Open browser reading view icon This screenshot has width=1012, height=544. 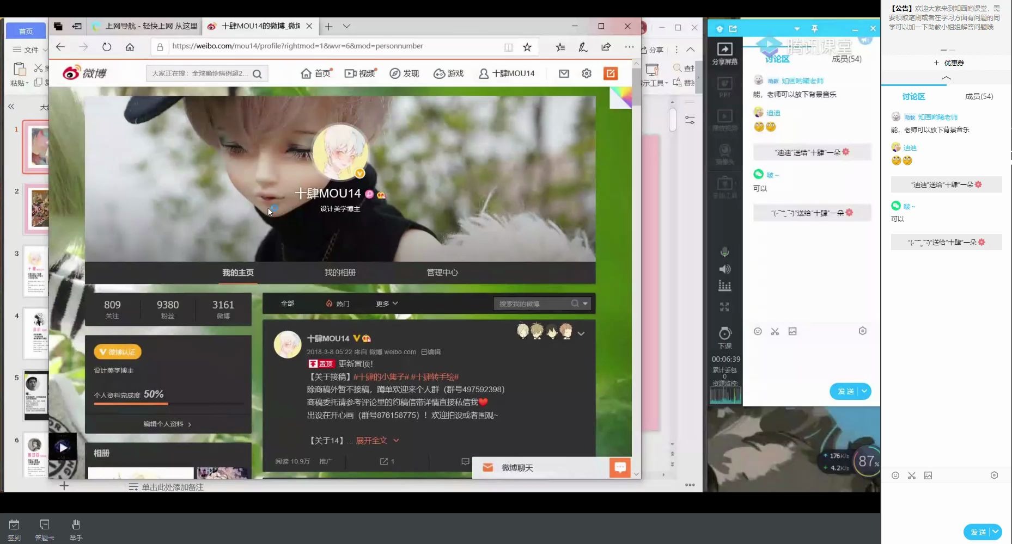(508, 47)
